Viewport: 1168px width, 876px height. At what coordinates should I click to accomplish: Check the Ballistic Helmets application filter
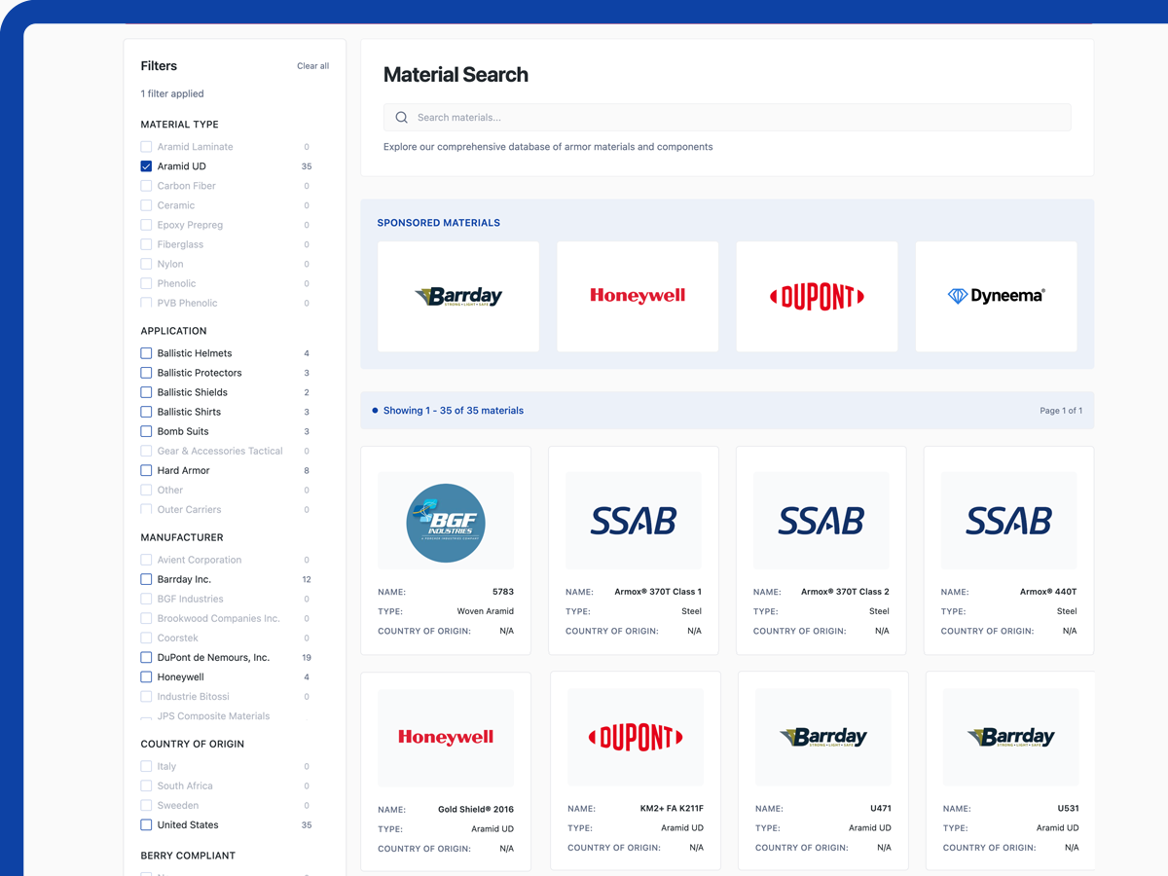click(x=146, y=353)
